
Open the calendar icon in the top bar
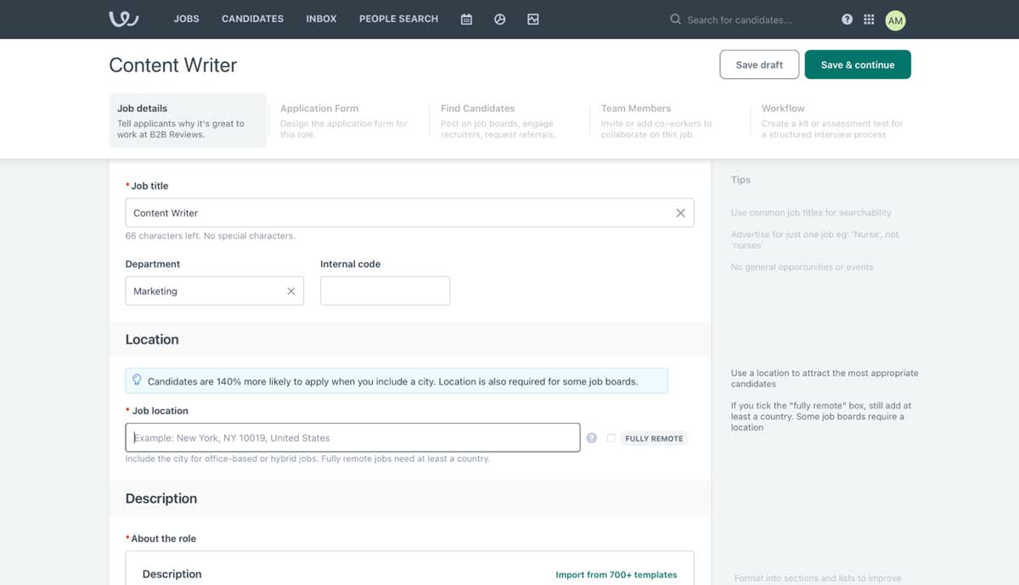point(465,19)
